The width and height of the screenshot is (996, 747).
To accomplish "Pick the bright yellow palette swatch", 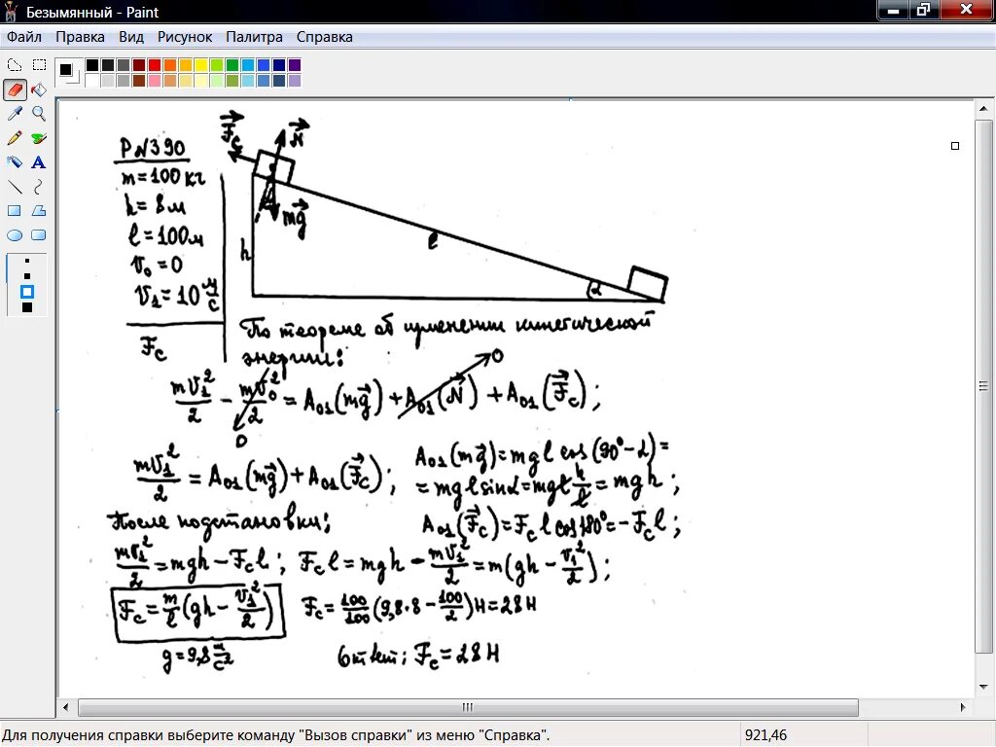I will 200,65.
